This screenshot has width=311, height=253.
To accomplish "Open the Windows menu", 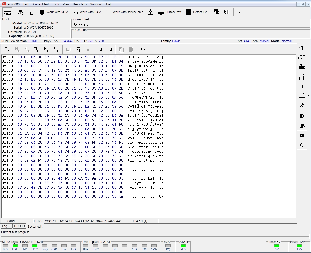I will [96, 4].
